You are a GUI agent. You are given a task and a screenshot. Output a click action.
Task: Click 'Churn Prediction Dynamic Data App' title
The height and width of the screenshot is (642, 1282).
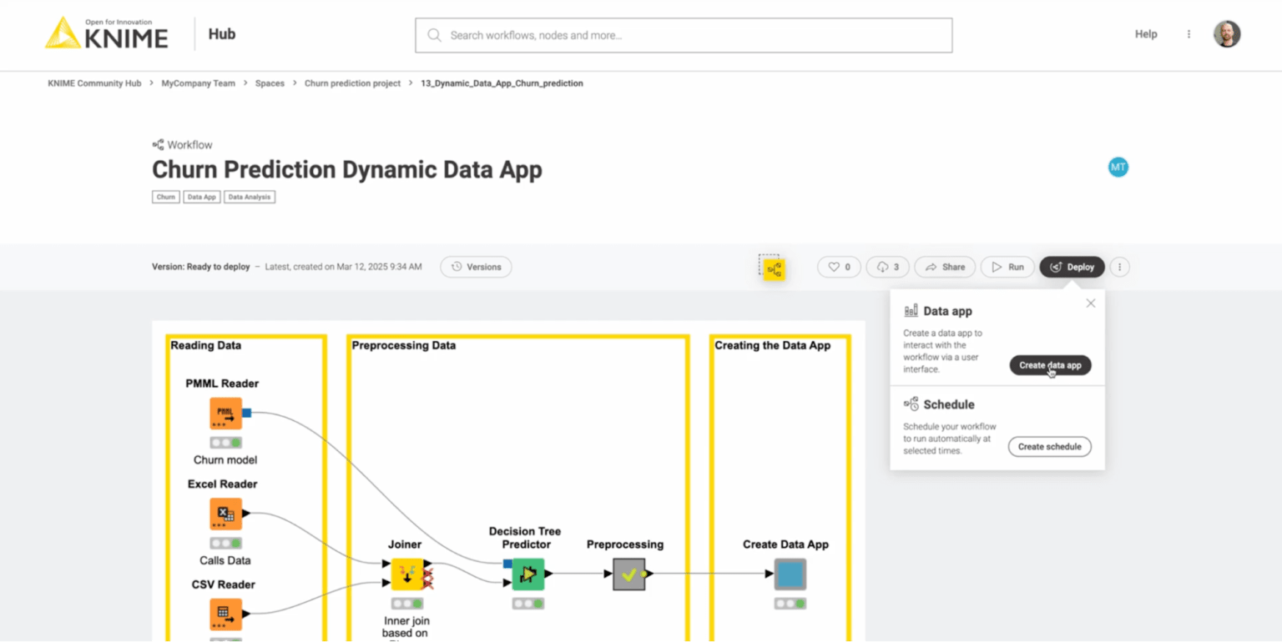pyautogui.click(x=347, y=169)
